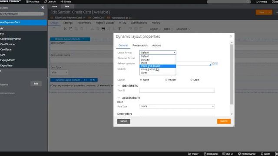Choose Other from layout format list
The image size is (278, 156).
click(x=158, y=72)
